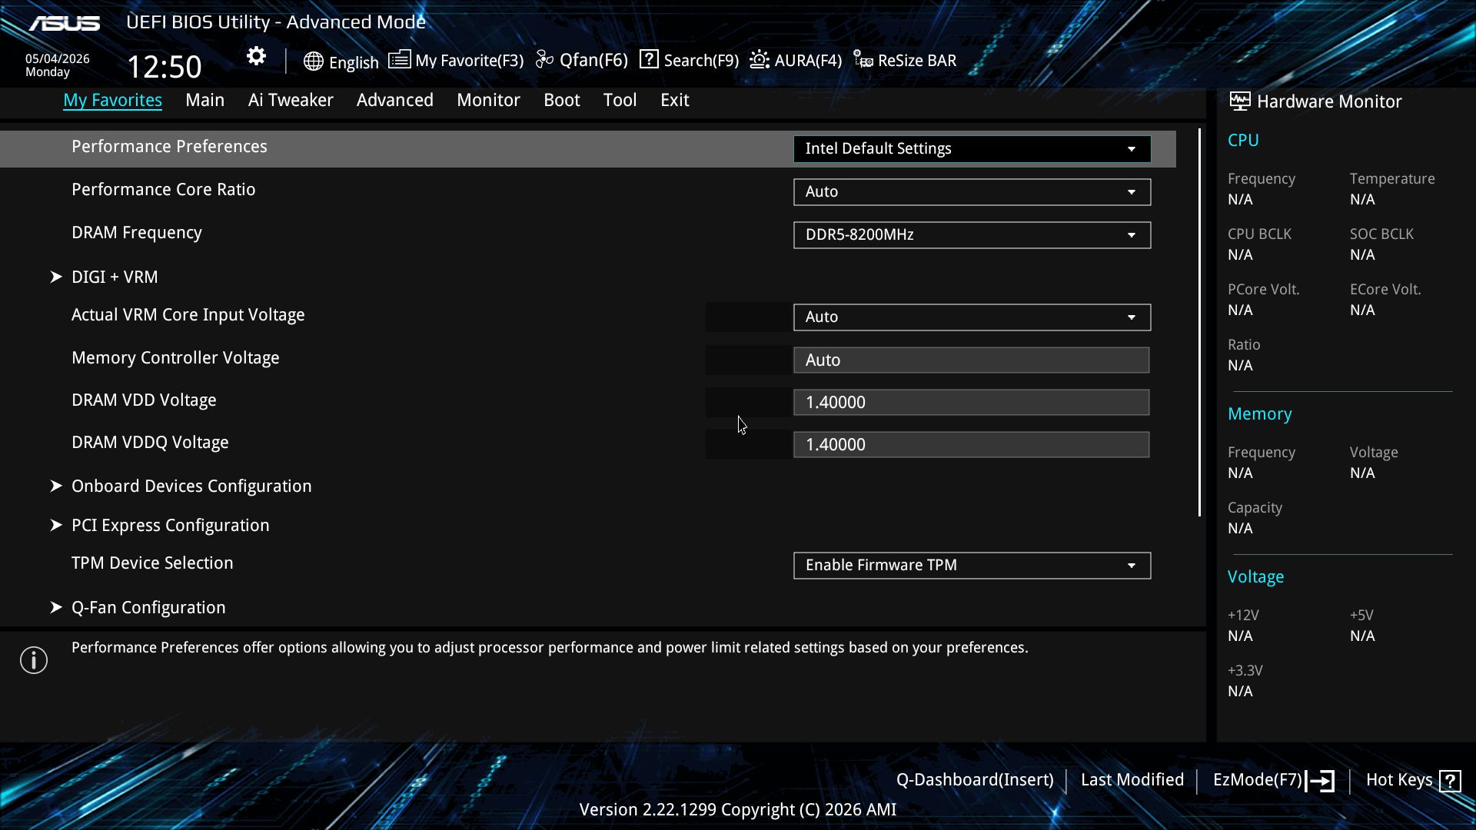Select the Performance Core Ratio label

(x=163, y=190)
